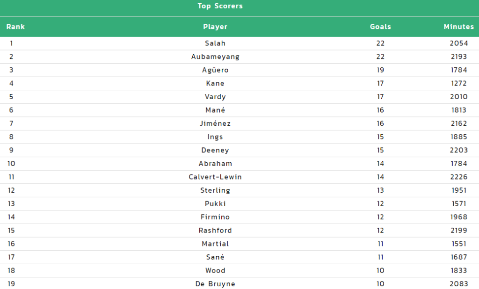Viewport: 479px width, 289px height.
Task: Sort by the Minutes column header
Action: [x=458, y=27]
